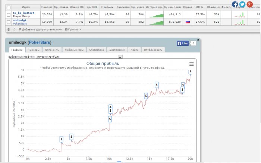Switch to the Любимые игры tab

coord(74,49)
